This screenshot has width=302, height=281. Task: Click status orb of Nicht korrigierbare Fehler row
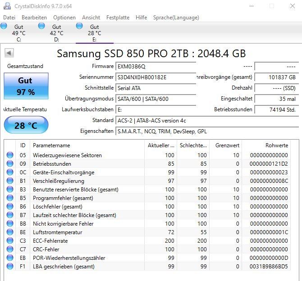click(10, 223)
